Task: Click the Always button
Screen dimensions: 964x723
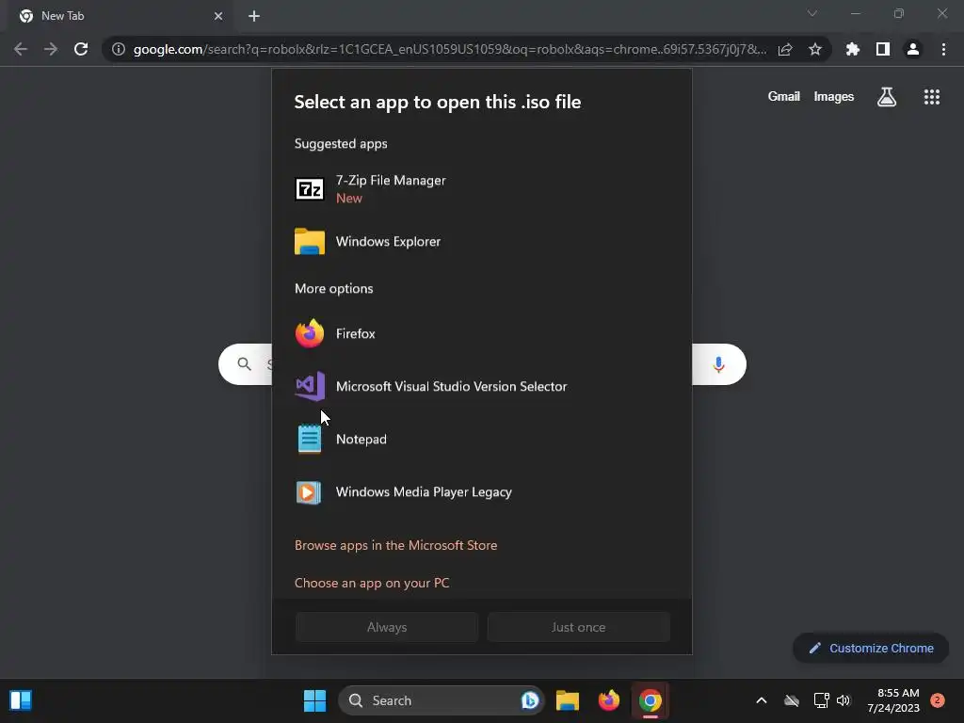Action: 387,627
